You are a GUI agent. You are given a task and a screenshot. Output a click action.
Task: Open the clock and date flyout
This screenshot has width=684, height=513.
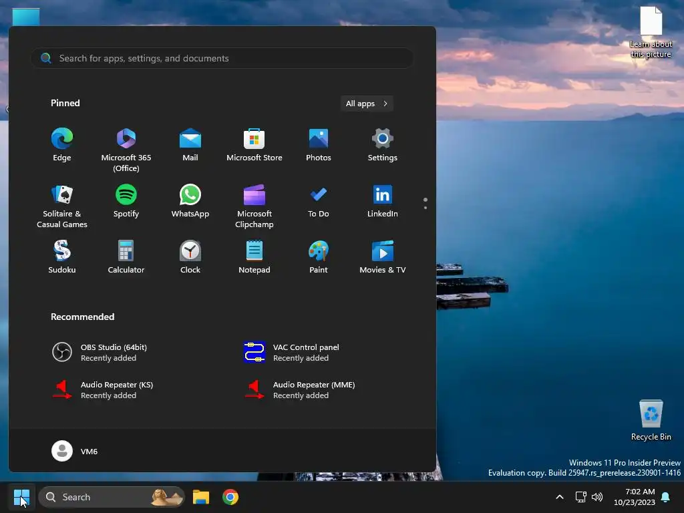pyautogui.click(x=635, y=497)
